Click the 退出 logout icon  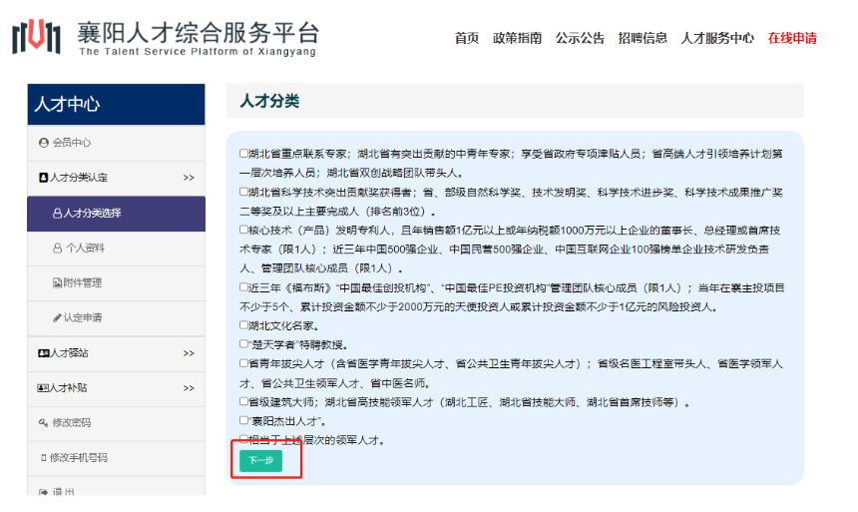pyautogui.click(x=43, y=492)
